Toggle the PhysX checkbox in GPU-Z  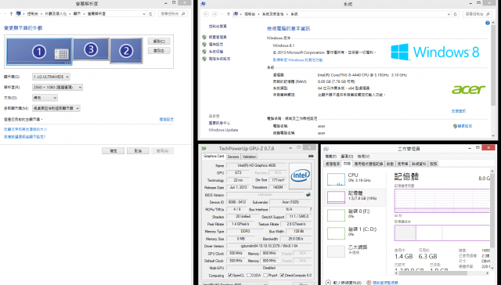(265, 276)
